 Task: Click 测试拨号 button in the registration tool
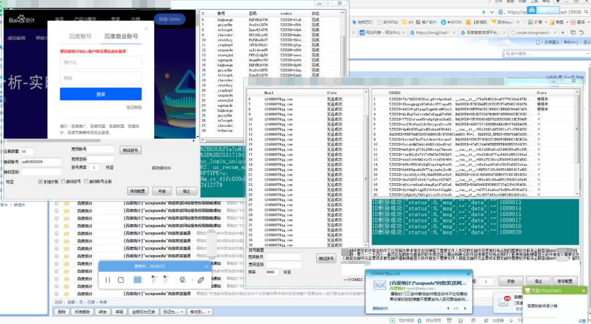[130, 150]
